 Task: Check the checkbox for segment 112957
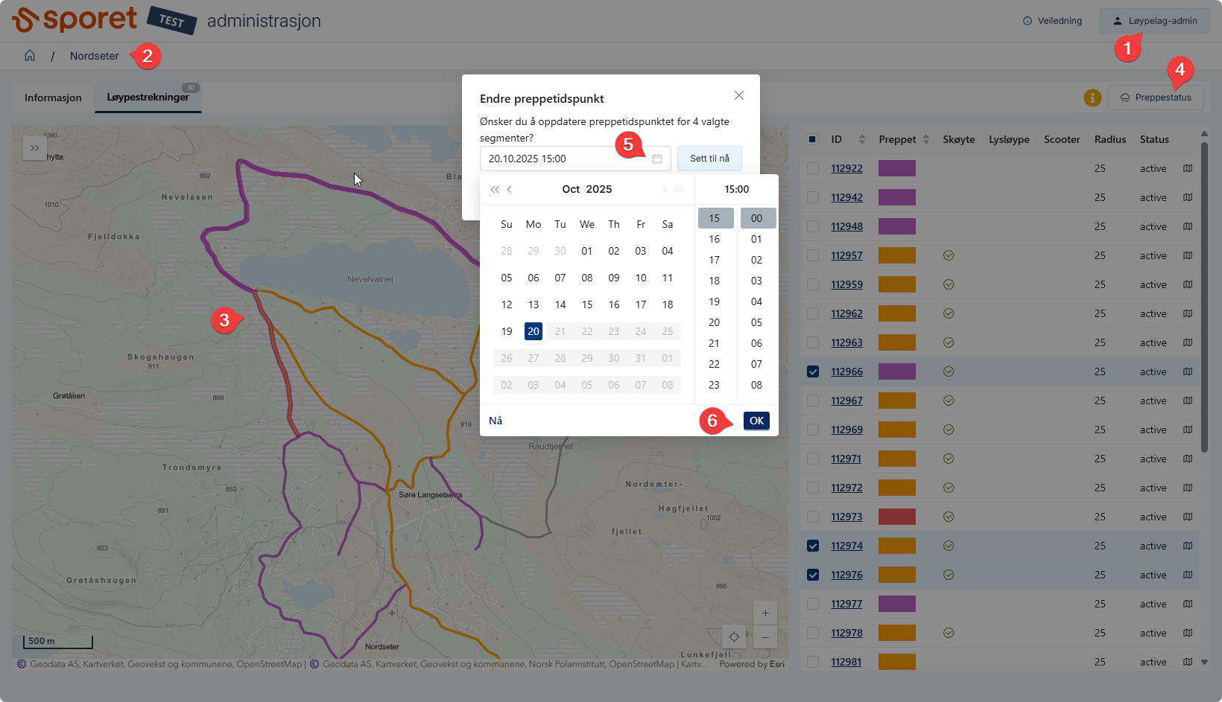(x=813, y=255)
